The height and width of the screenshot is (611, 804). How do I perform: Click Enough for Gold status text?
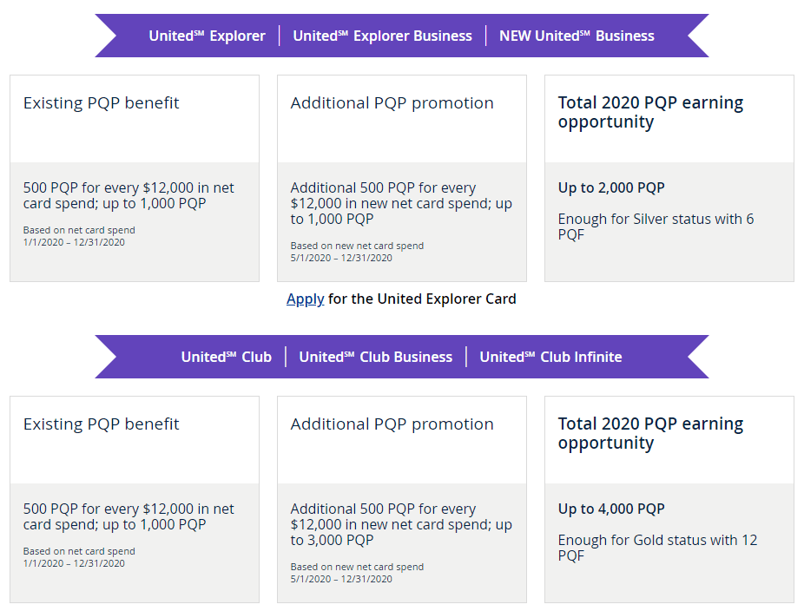coord(657,548)
